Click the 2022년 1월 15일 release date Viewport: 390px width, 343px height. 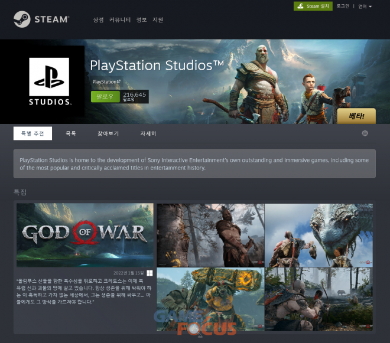pos(129,273)
